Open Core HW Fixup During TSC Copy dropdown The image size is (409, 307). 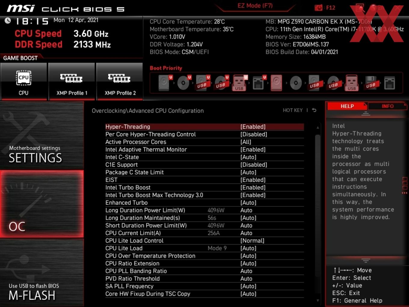tap(248, 294)
